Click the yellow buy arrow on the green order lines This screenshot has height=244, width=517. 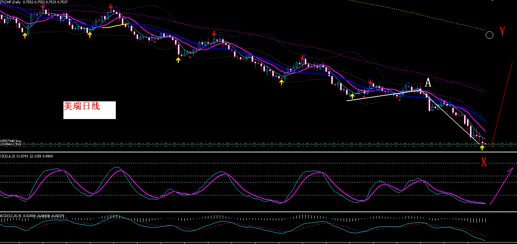(482, 148)
